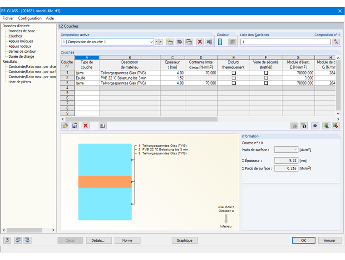Toggle Endurci thermiquement for layer 1
The height and width of the screenshot is (260, 345).
234,73
